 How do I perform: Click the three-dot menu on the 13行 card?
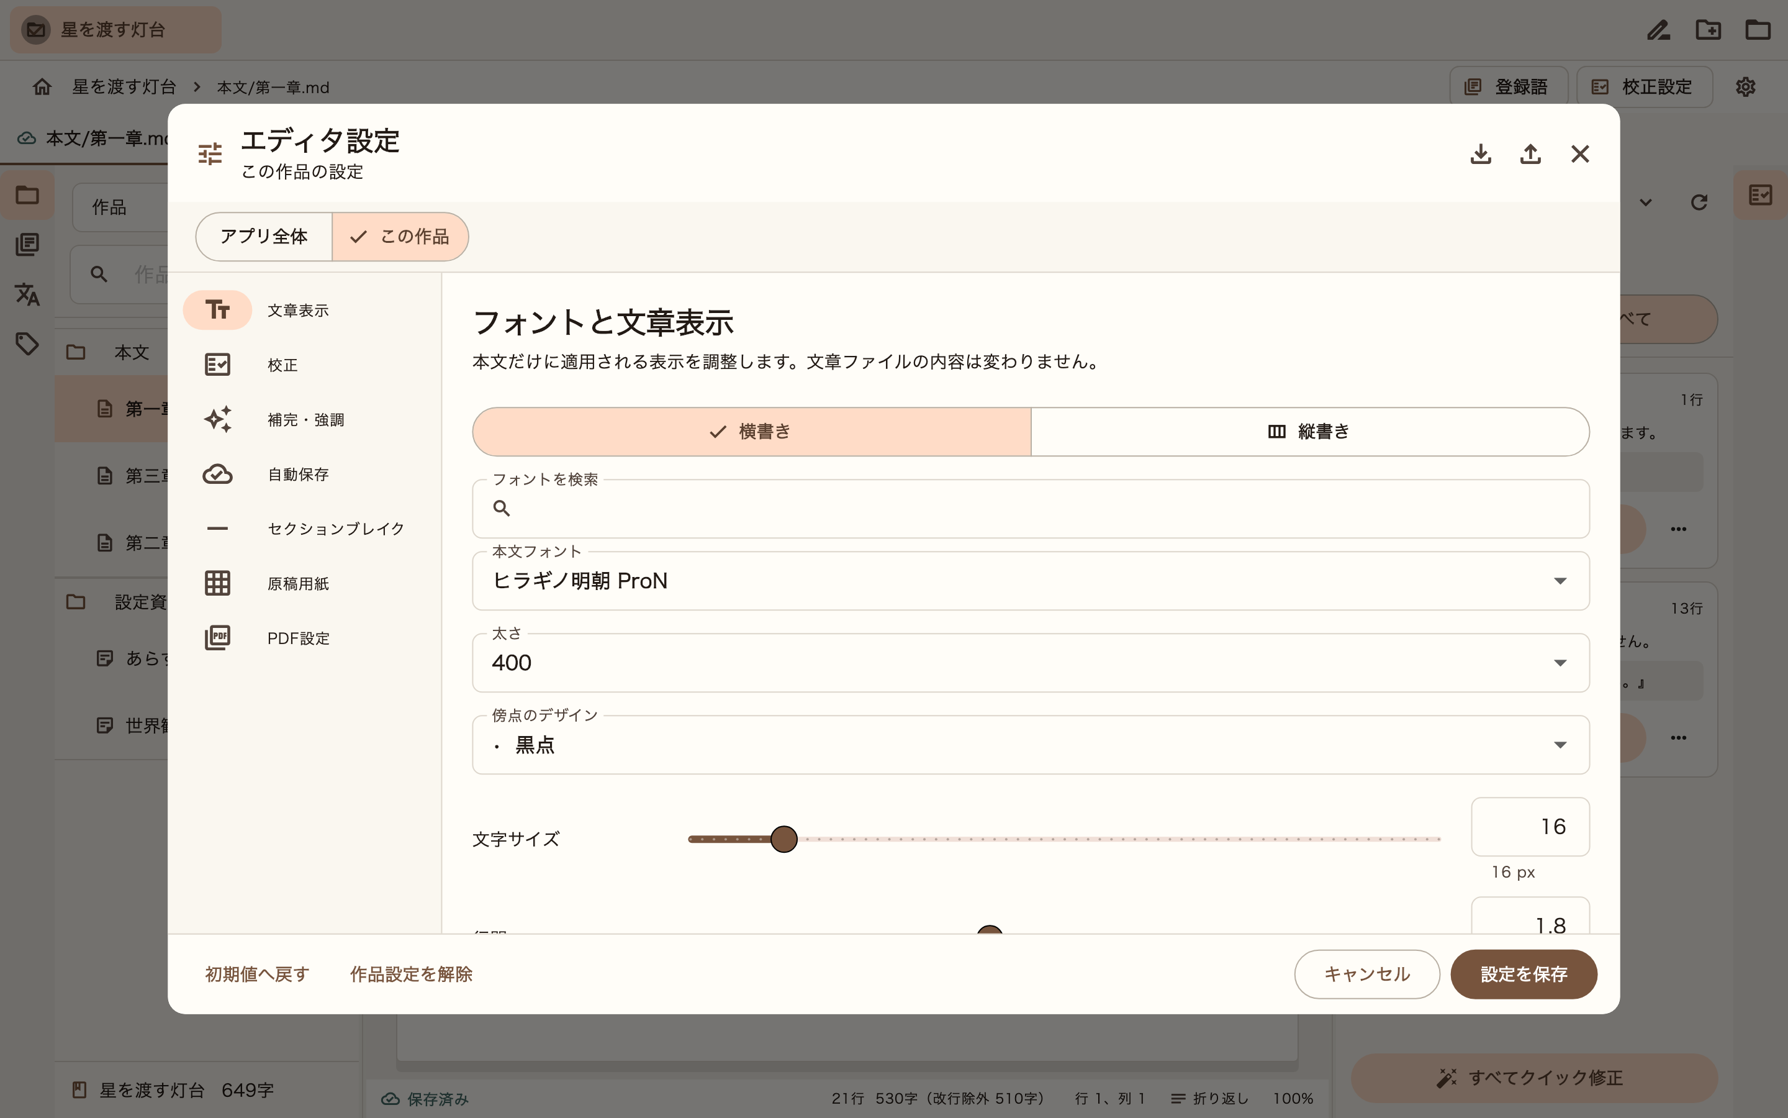[x=1679, y=738]
